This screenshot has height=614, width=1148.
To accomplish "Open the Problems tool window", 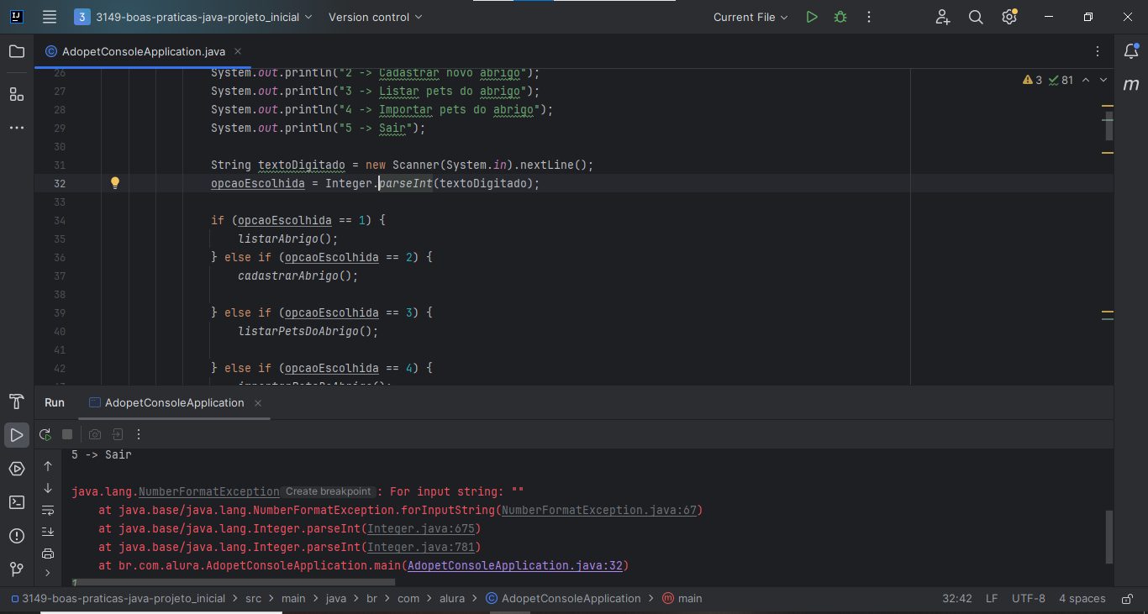I will (17, 536).
